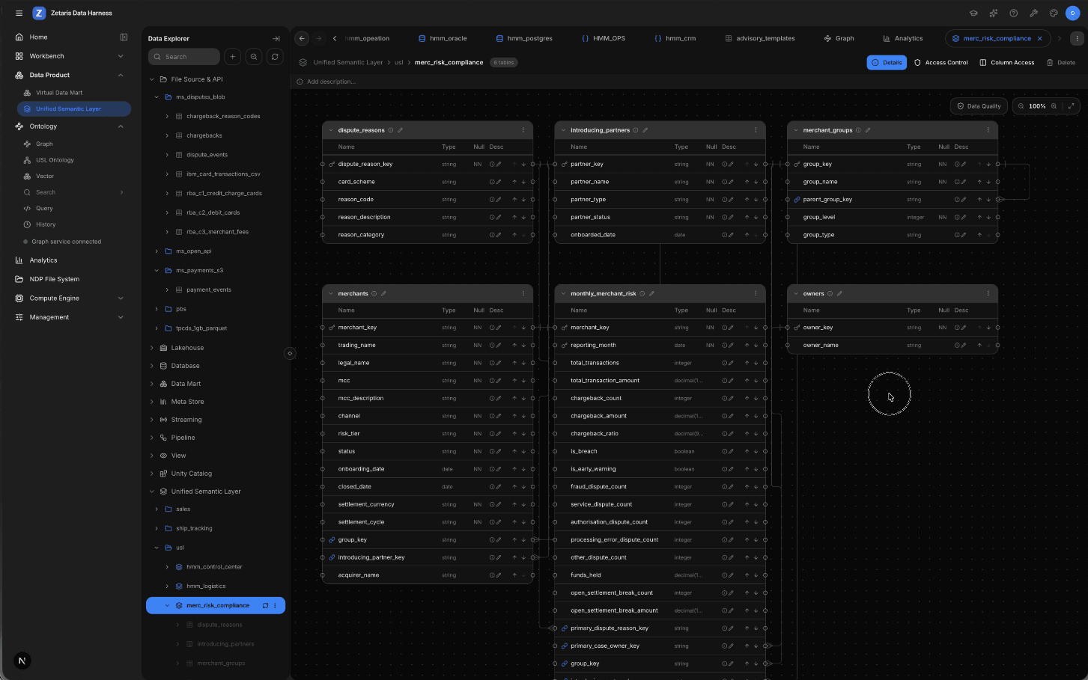The width and height of the screenshot is (1088, 680).
Task: Collapse the Data Explorer panel with arrow icon
Action: coord(276,38)
